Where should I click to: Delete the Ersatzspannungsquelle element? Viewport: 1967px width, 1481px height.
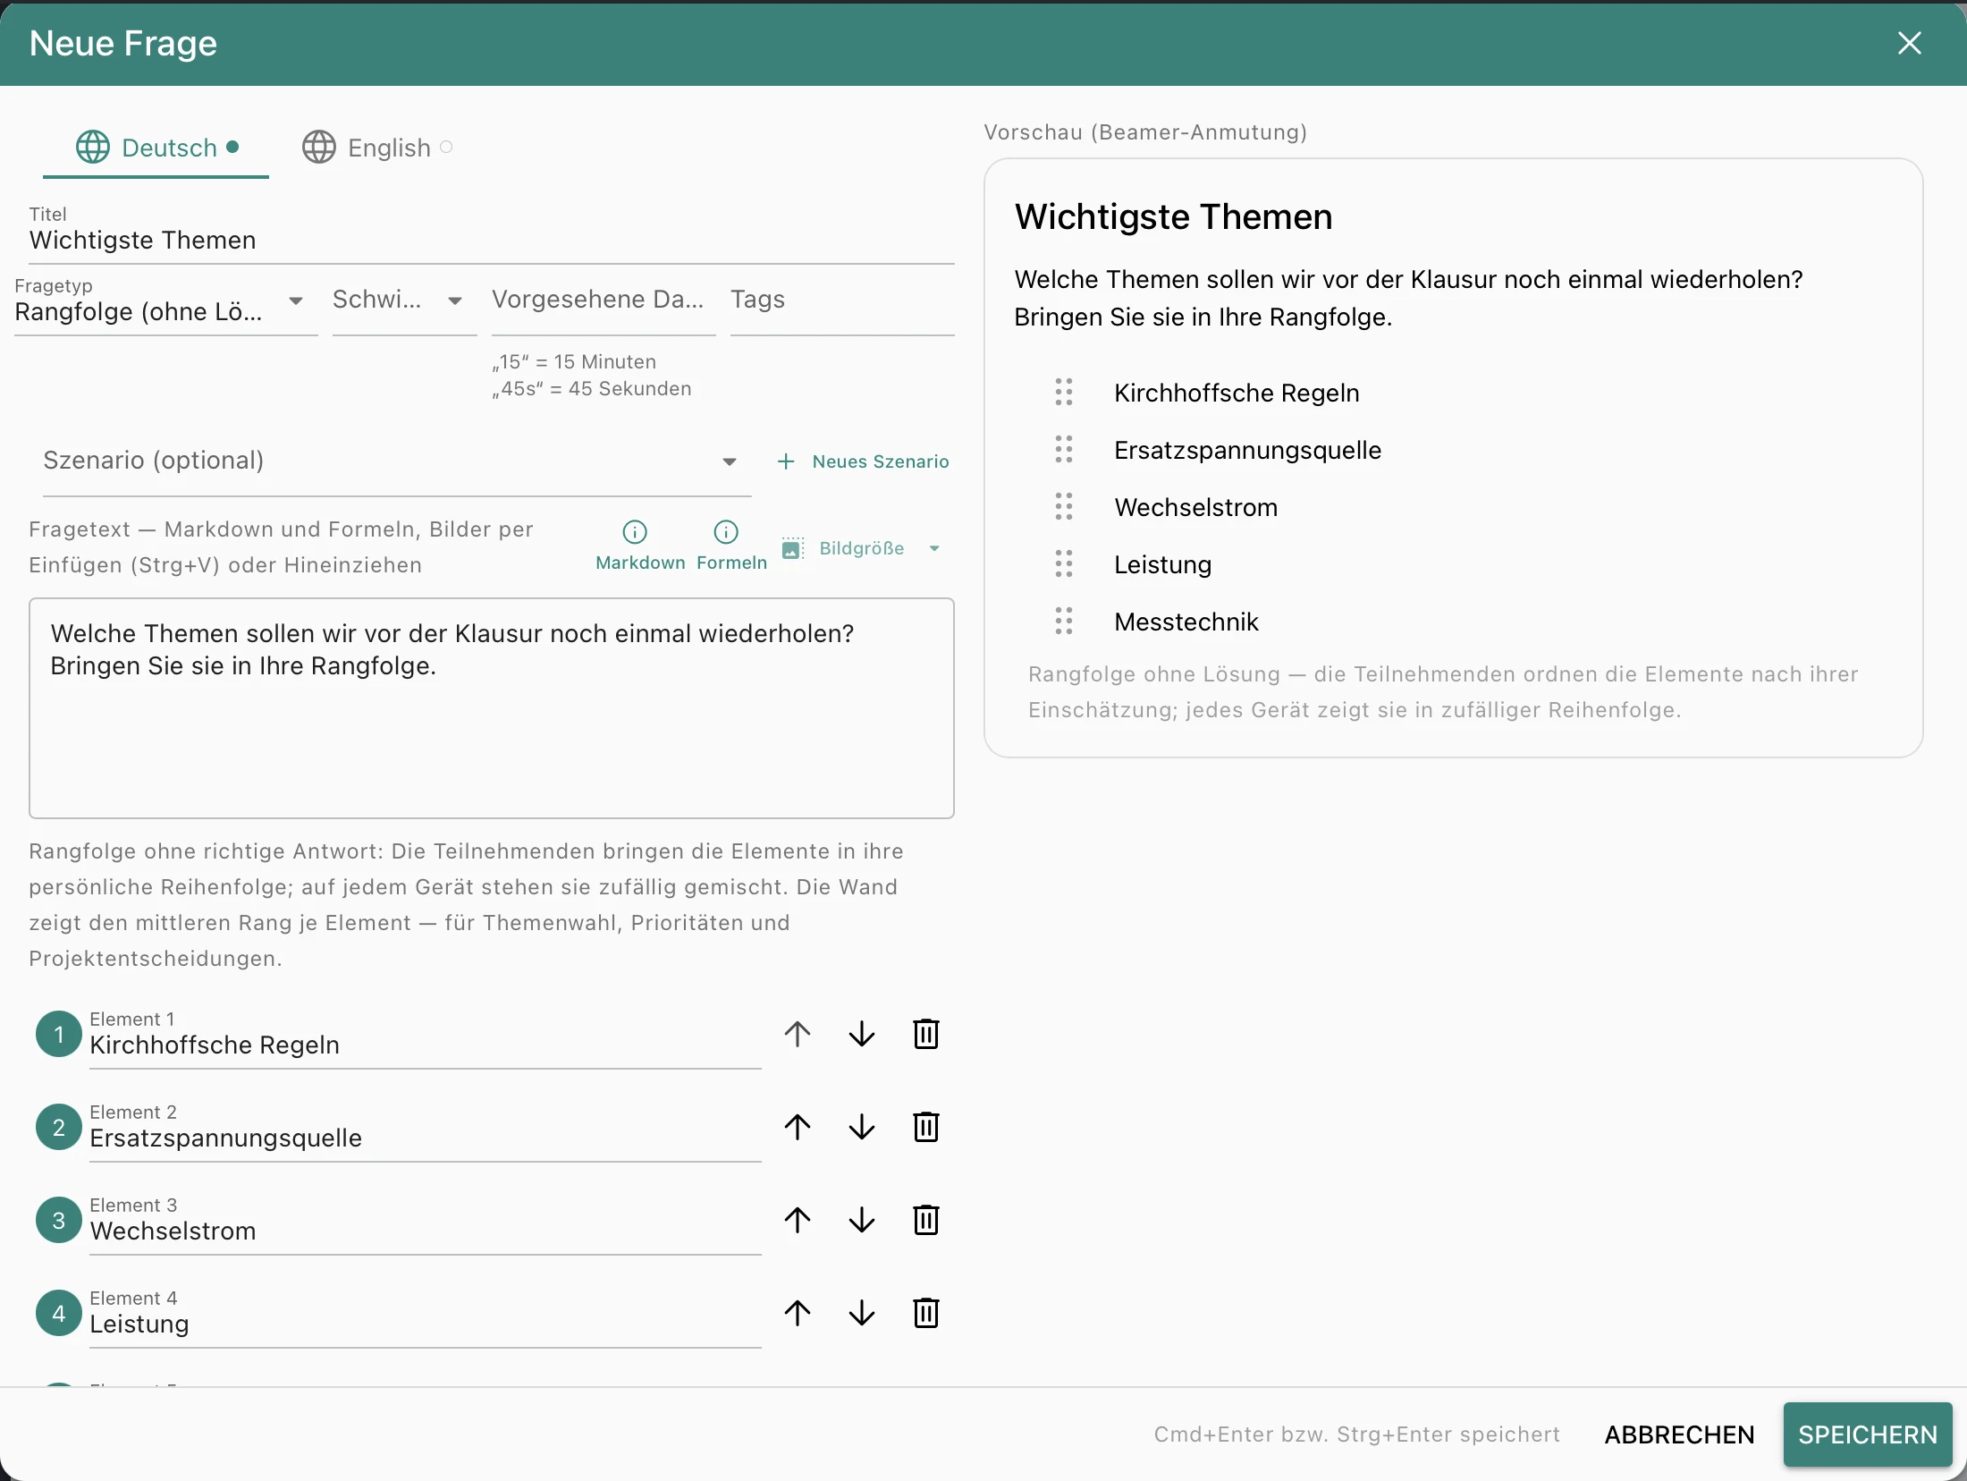click(926, 1128)
